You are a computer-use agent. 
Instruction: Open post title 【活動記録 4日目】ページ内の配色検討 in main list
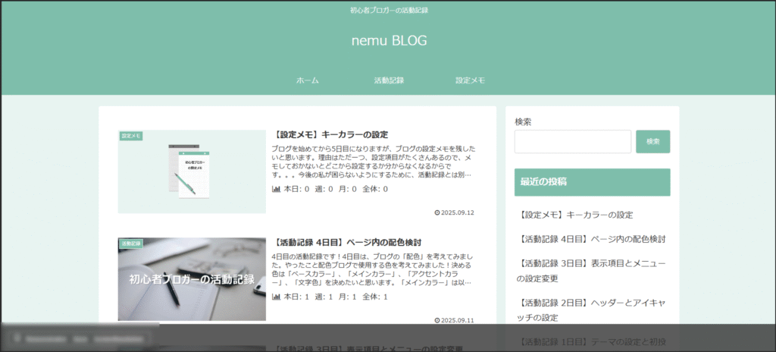point(357,242)
